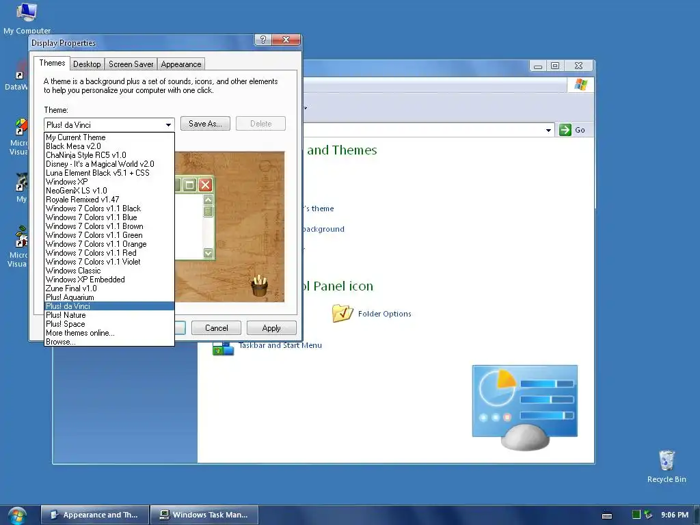Click the keyboard icon in system tray

click(607, 515)
